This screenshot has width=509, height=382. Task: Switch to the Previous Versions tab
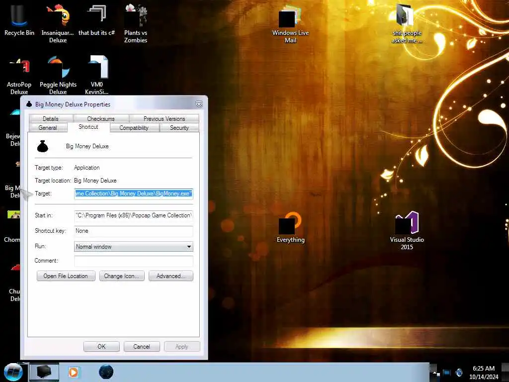click(x=164, y=118)
